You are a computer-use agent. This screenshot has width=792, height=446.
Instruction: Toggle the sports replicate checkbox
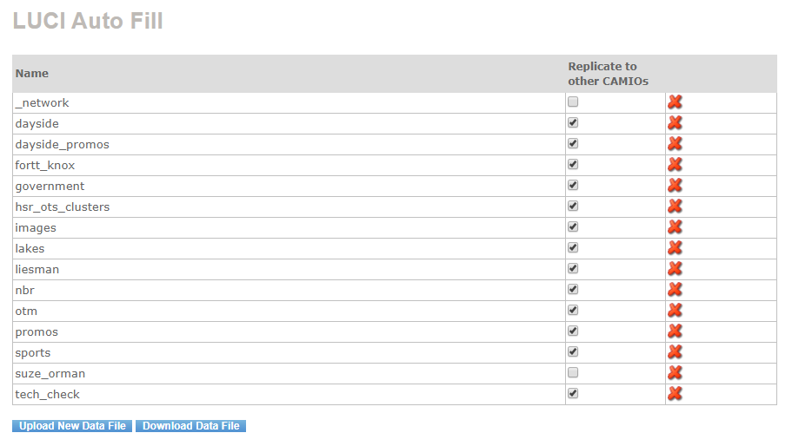pyautogui.click(x=573, y=351)
